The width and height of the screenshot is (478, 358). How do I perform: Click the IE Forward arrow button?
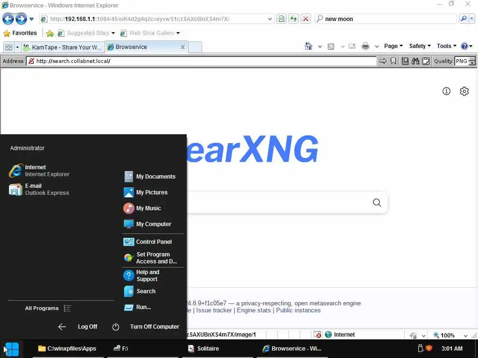click(x=21, y=19)
